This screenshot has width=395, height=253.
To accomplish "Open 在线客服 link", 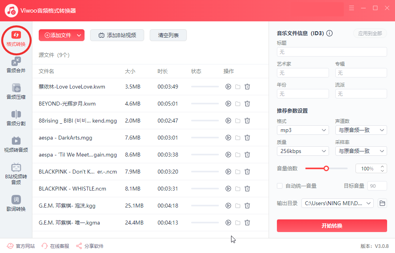I will click(x=55, y=246).
